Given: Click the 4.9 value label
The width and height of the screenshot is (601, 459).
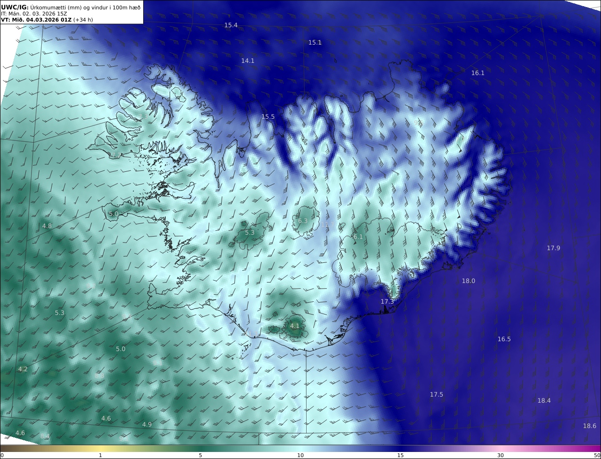Looking at the screenshot, I should (x=146, y=424).
